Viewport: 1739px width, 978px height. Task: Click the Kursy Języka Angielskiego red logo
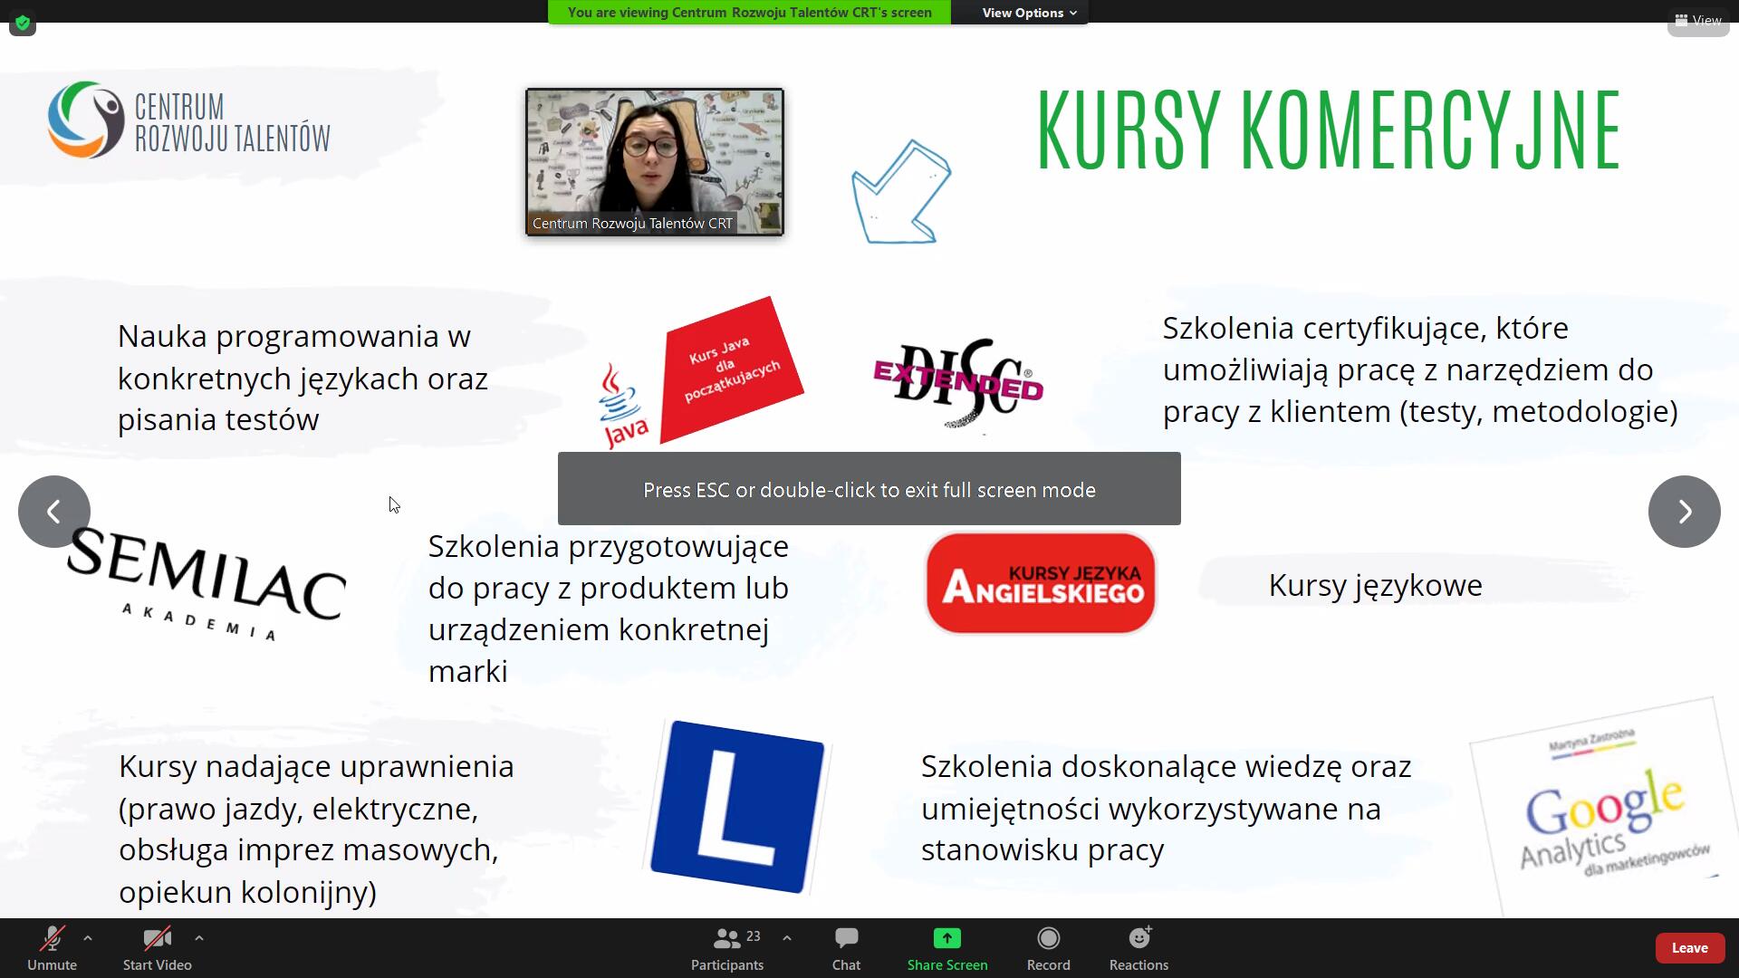click(x=1040, y=583)
